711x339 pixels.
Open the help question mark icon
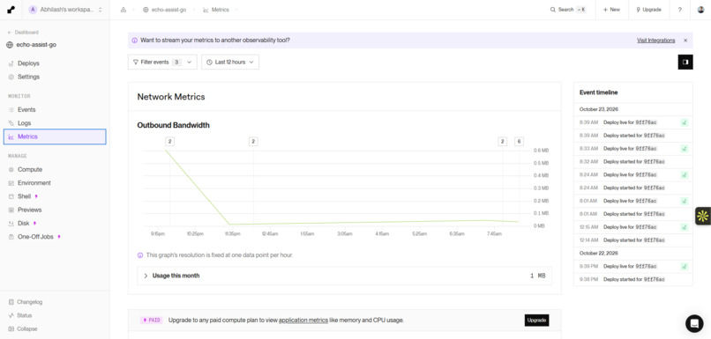click(680, 10)
